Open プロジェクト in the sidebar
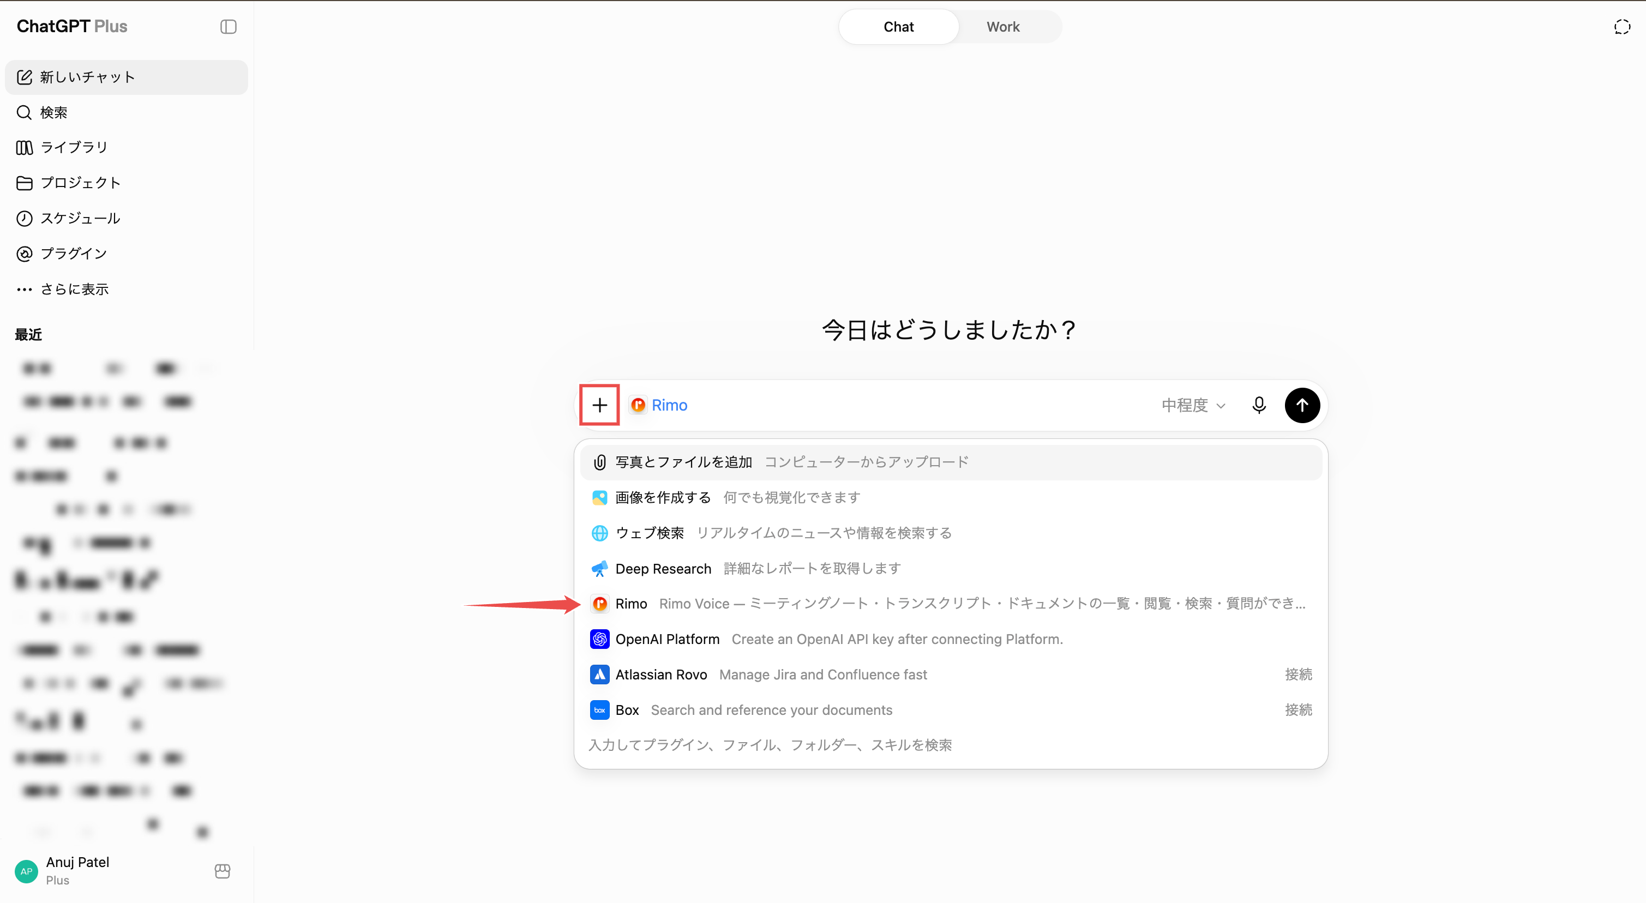The image size is (1646, 903). point(127,183)
